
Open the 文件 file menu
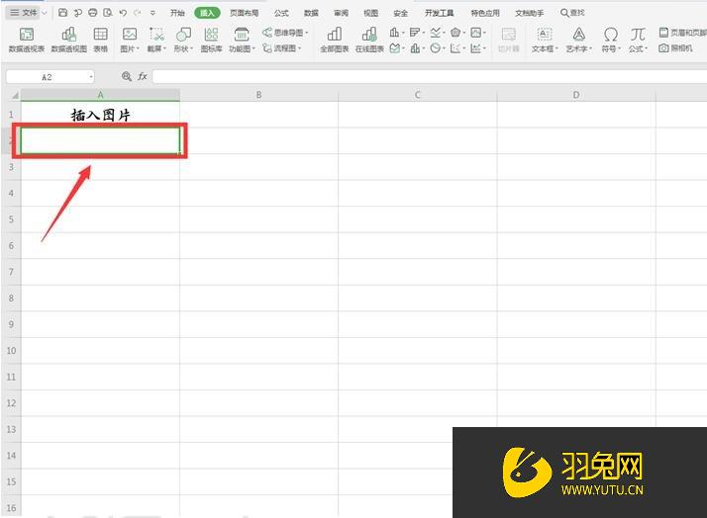coord(24,13)
